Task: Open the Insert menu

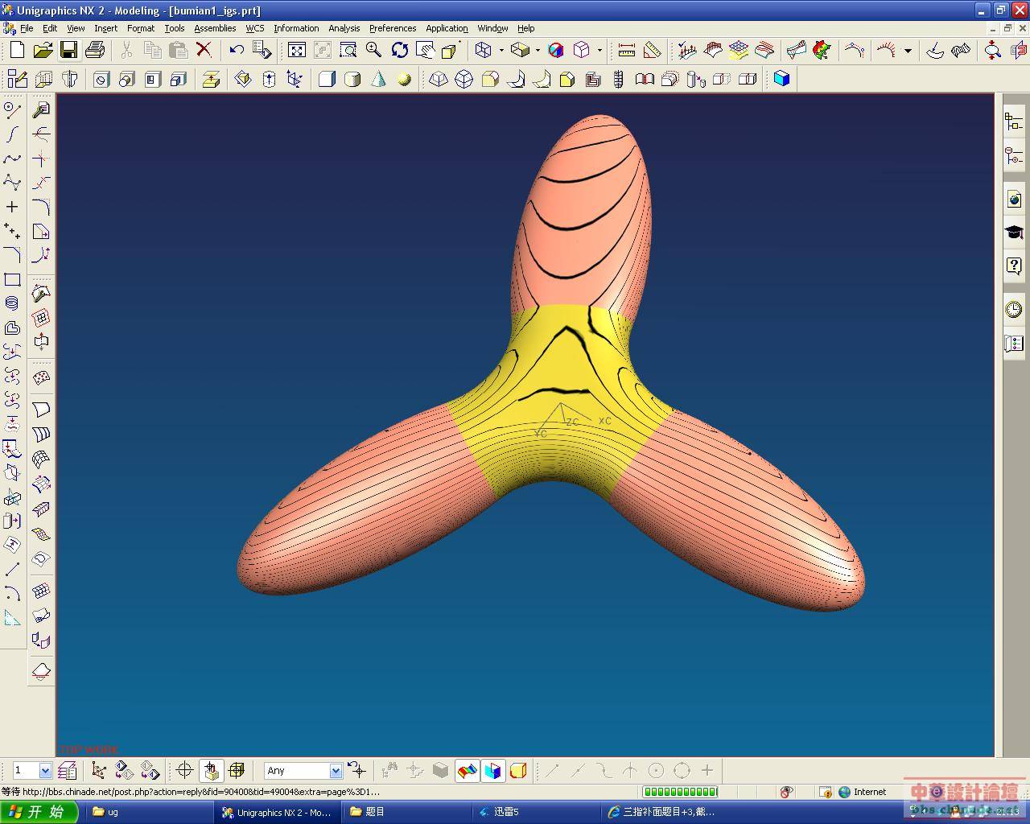Action: (105, 28)
